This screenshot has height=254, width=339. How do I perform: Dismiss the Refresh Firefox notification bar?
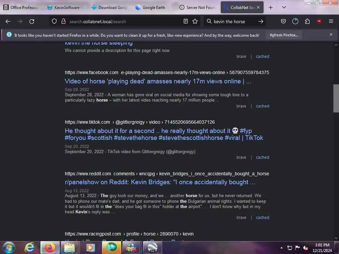331,34
